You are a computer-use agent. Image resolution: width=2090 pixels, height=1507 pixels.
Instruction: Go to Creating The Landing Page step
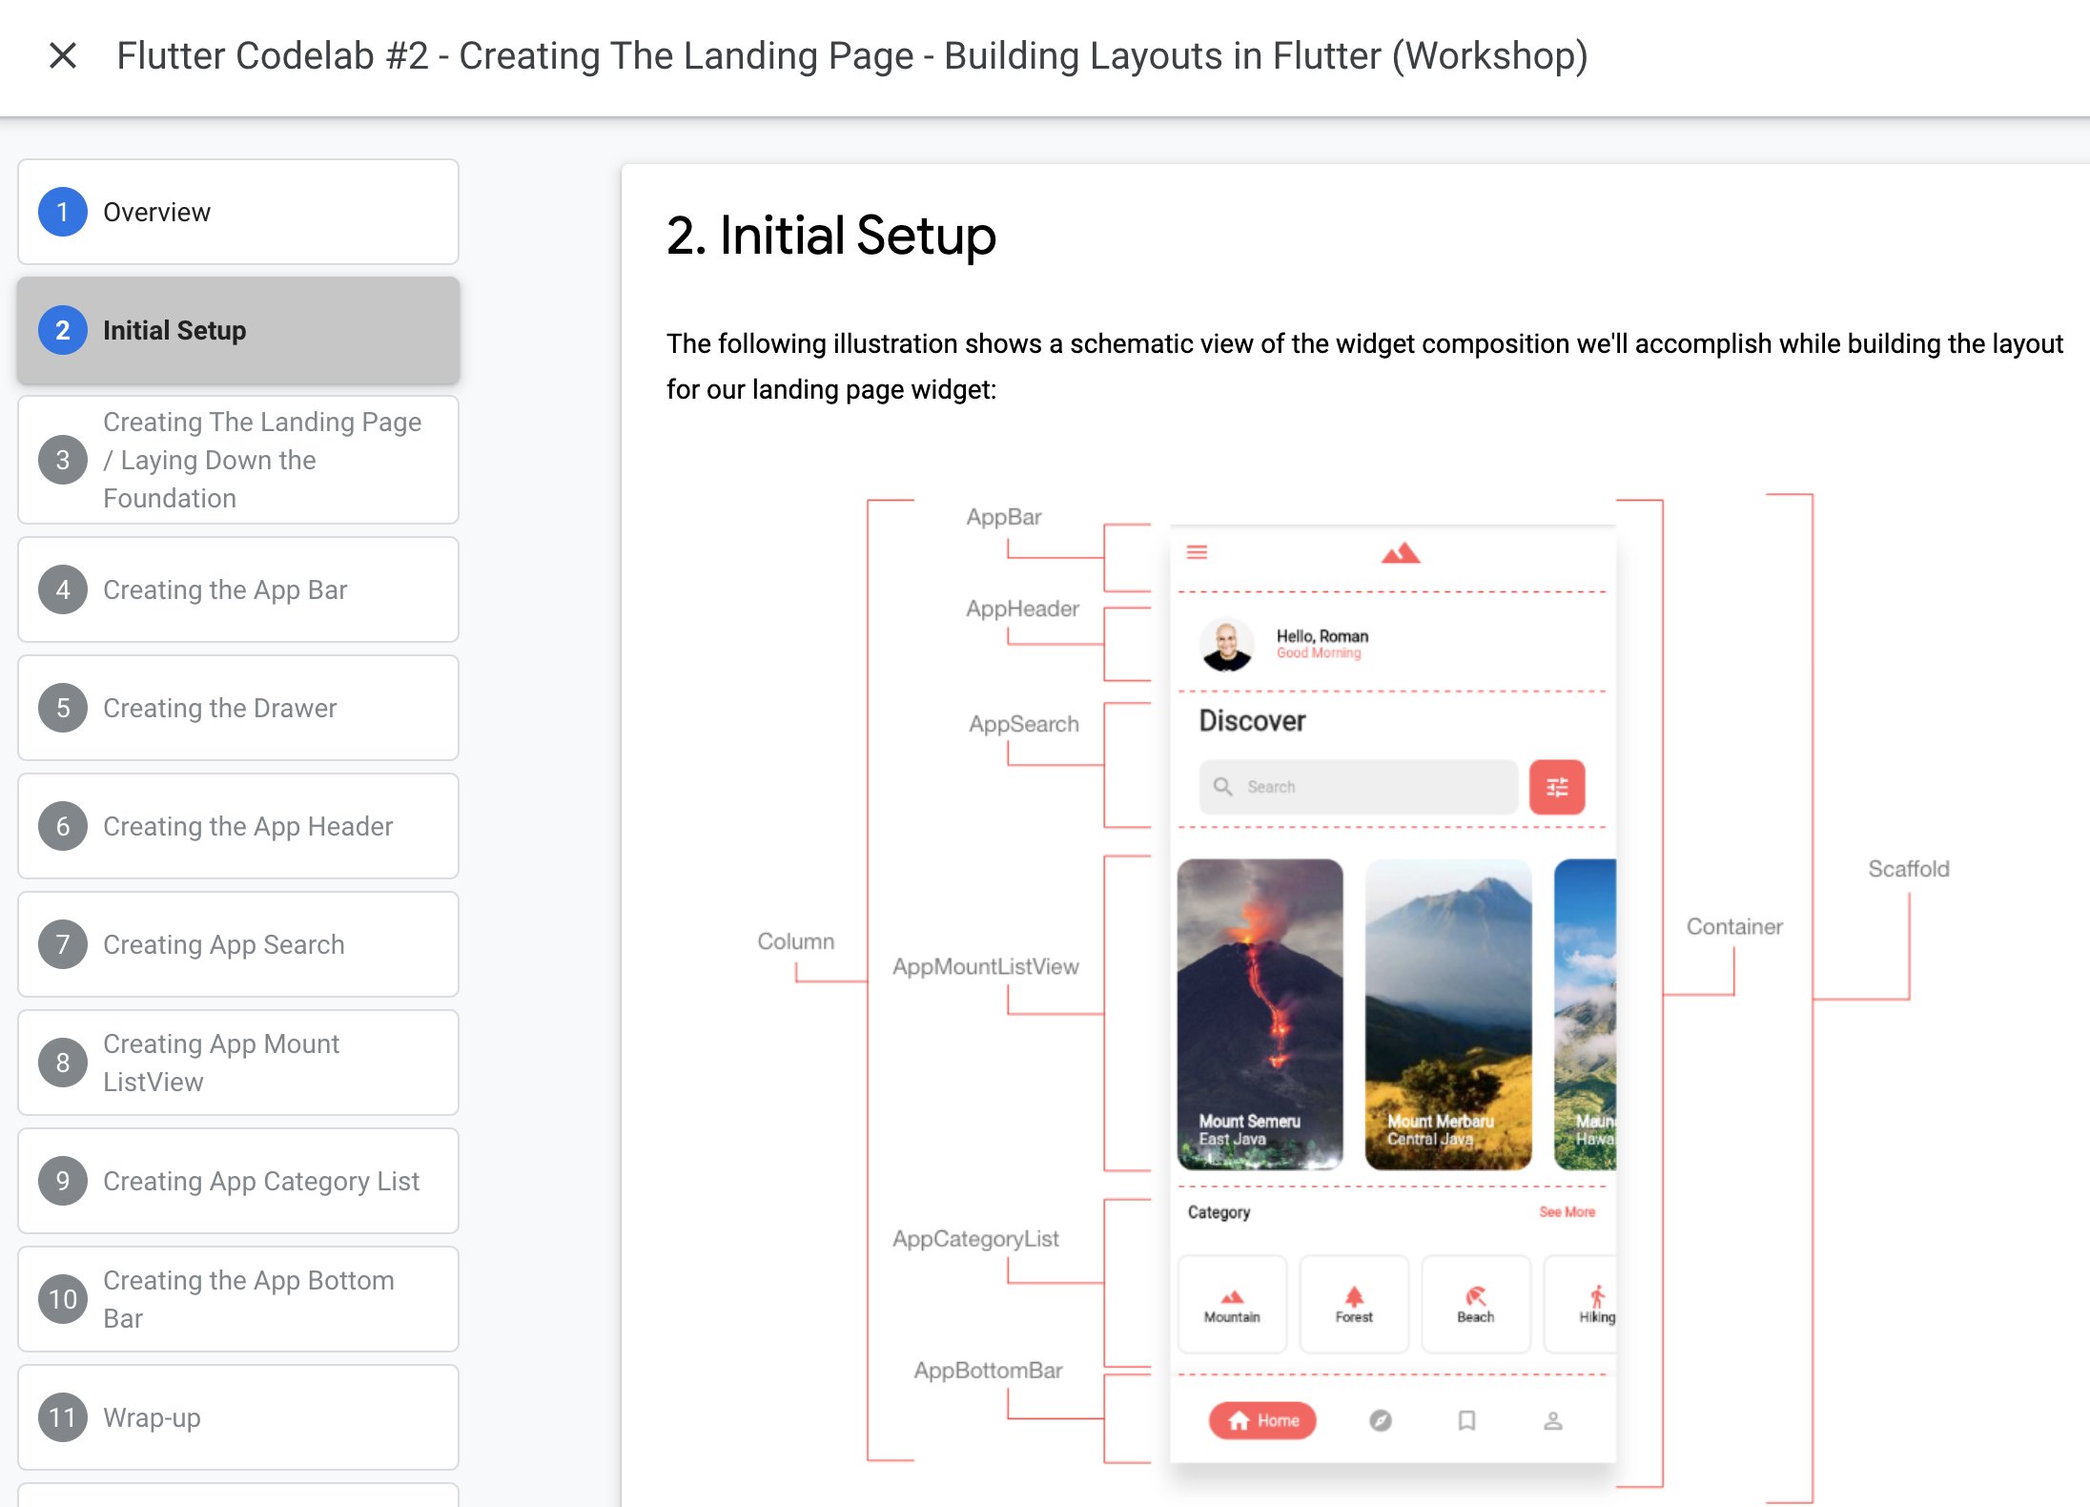(238, 460)
